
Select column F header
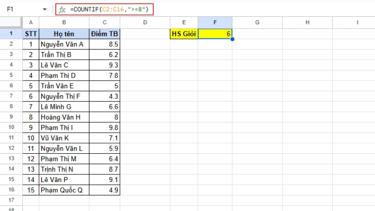(215, 23)
